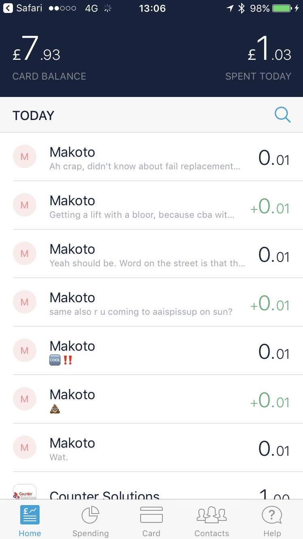Tap the back to Safari arrow

pos(8,8)
